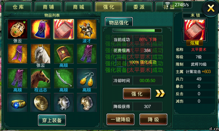Select the purple robe item with fiery background
Viewport: 219px width, 131px height.
coord(41,29)
